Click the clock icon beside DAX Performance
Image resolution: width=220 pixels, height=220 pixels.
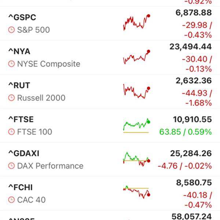12,166
